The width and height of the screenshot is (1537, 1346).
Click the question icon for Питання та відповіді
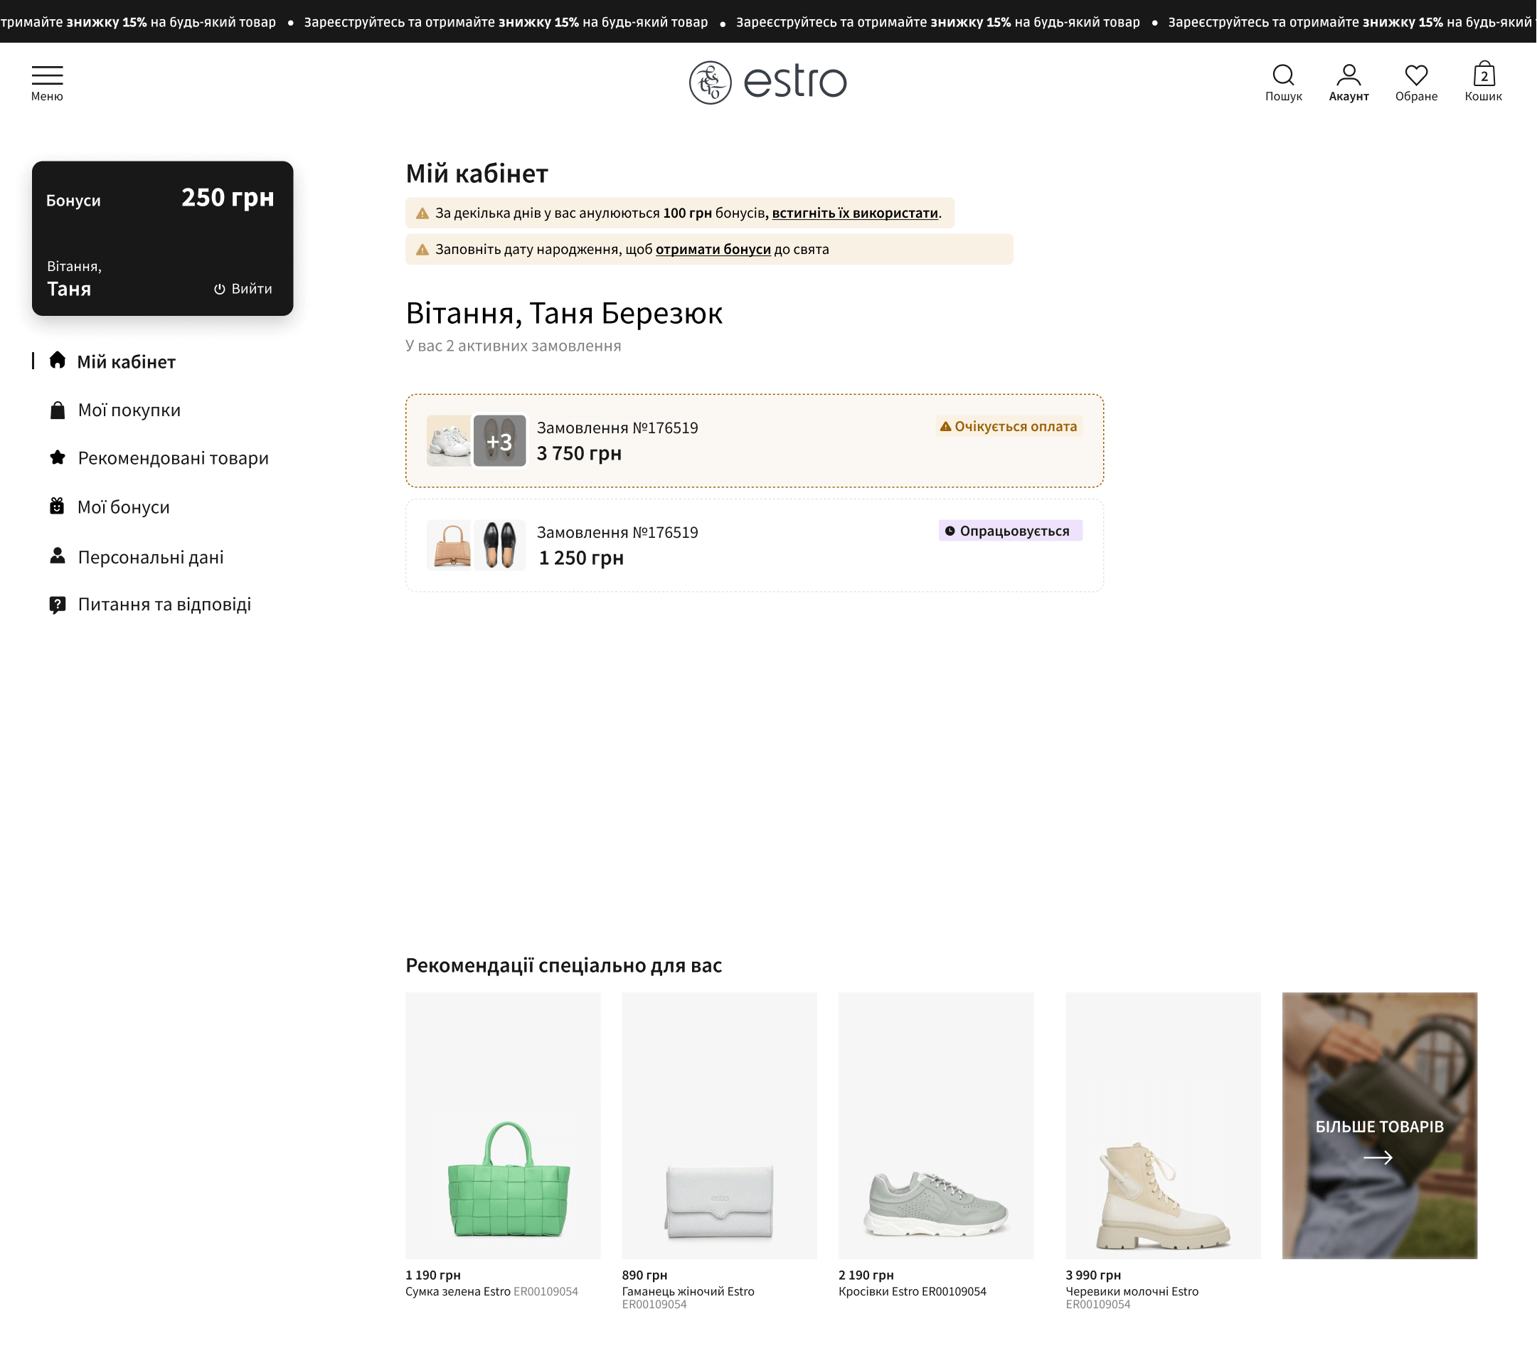pos(57,605)
